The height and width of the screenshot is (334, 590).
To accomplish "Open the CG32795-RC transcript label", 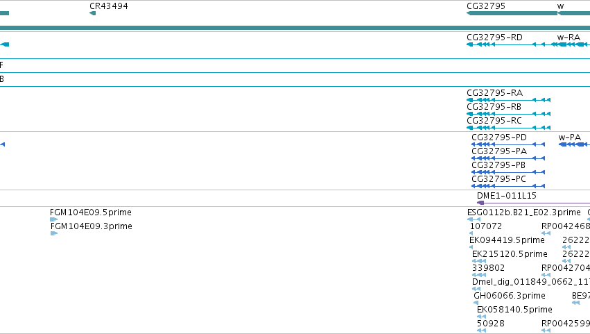I will coord(494,121).
